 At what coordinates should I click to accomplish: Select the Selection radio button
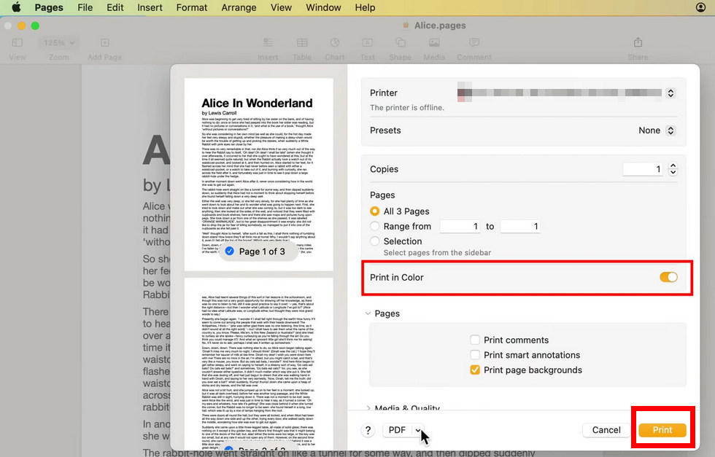375,241
